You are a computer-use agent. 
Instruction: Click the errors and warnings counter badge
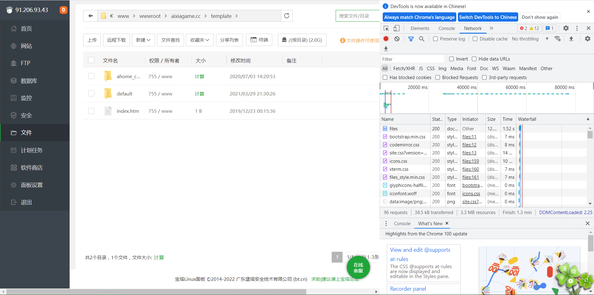(x=529, y=28)
